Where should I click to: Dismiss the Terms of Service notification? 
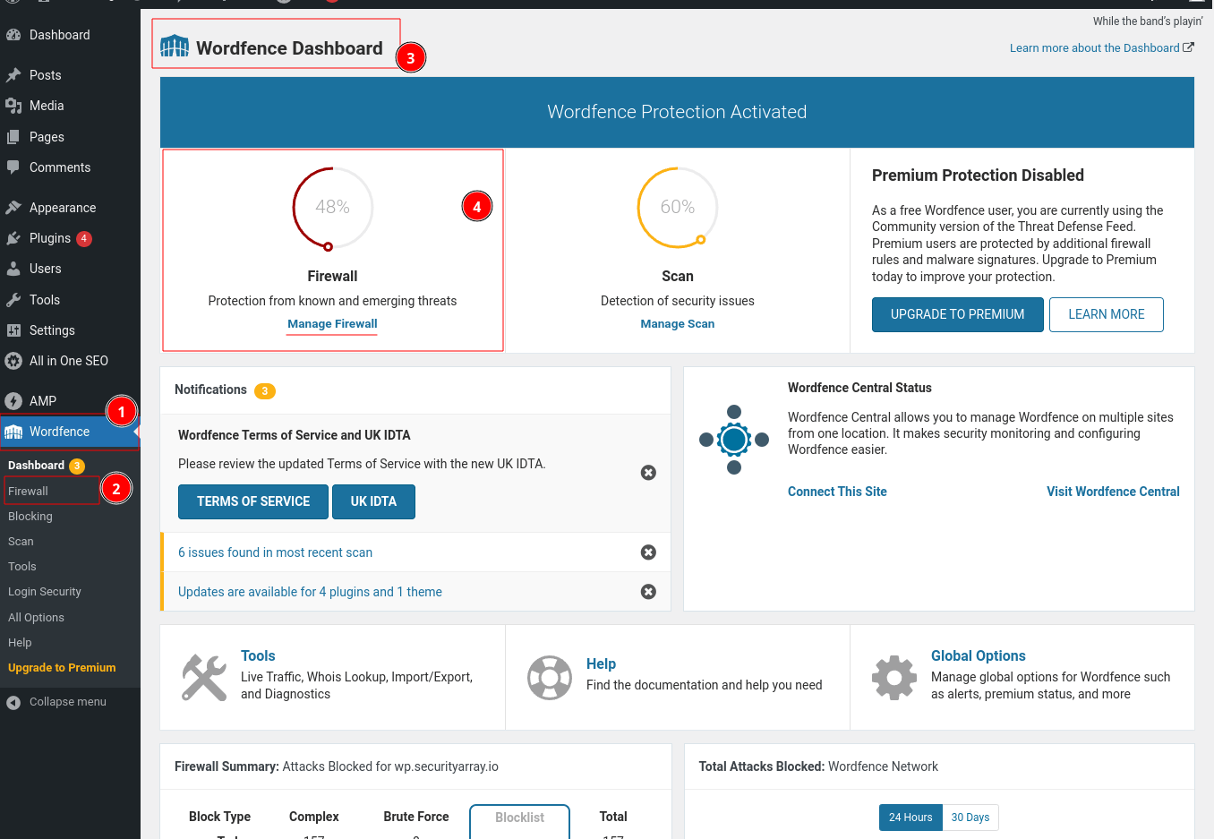click(648, 473)
